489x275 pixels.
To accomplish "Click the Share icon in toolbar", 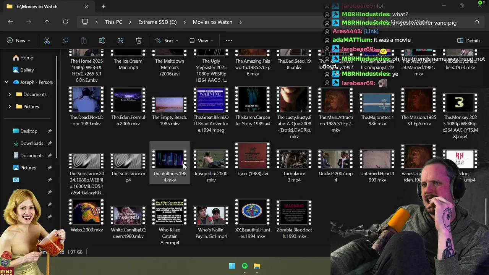I will click(x=120, y=40).
